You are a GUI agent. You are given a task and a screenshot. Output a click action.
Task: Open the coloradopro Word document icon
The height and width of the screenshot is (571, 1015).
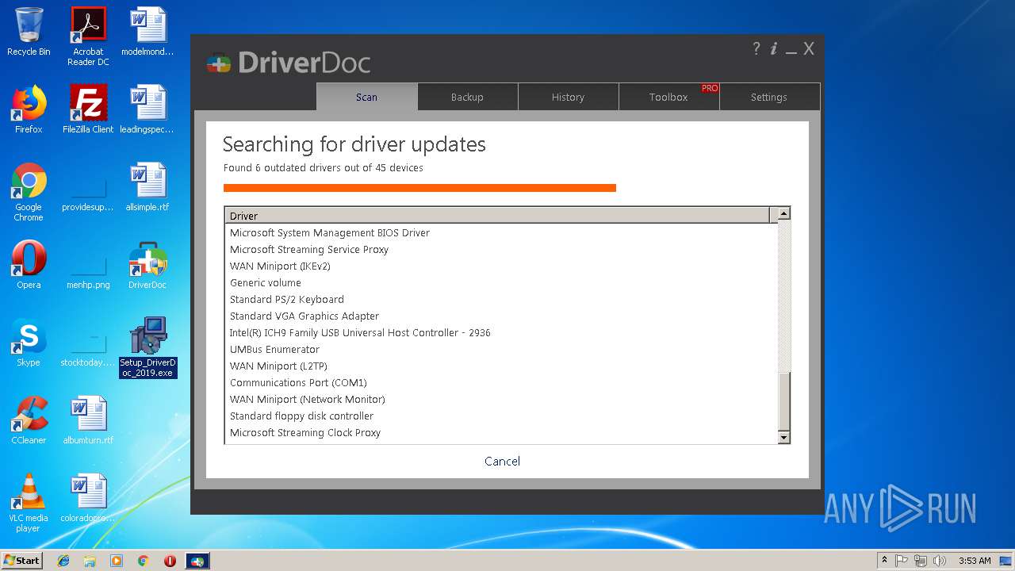coord(88,498)
